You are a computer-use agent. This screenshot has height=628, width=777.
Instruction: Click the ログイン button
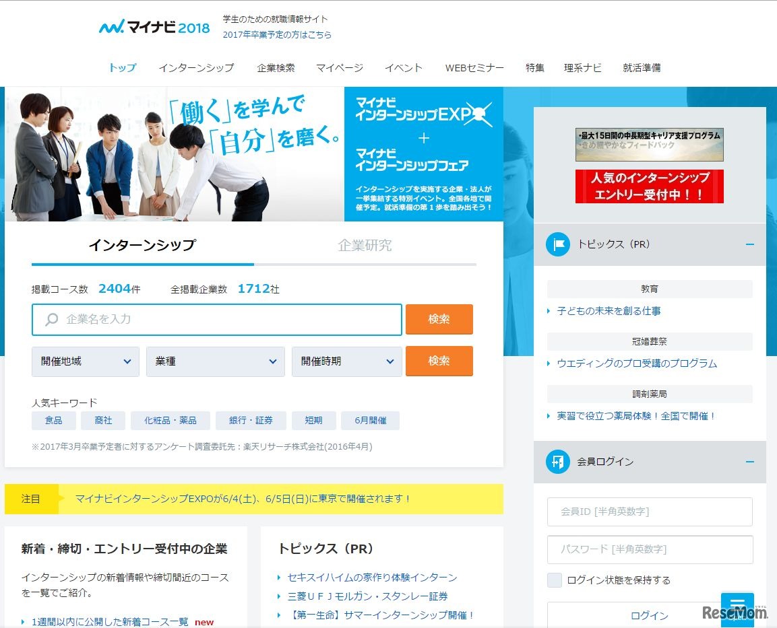click(650, 615)
